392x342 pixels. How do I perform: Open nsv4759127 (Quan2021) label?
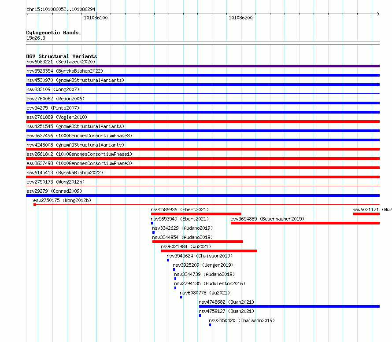[x=226, y=311]
